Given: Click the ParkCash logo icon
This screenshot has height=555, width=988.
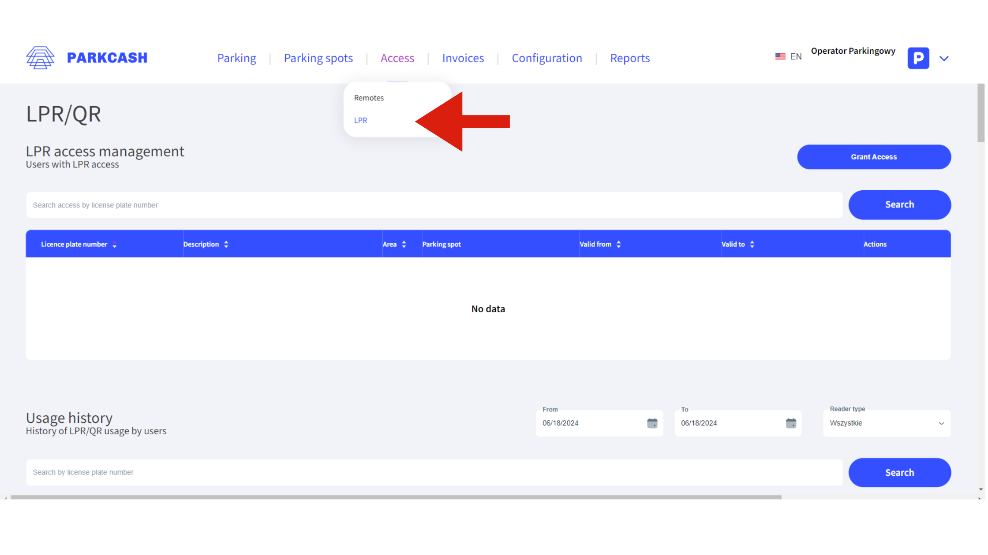Looking at the screenshot, I should pyautogui.click(x=40, y=58).
